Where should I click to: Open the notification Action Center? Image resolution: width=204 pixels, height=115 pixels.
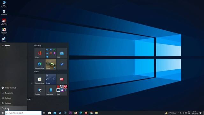pyautogui.click(x=200, y=113)
